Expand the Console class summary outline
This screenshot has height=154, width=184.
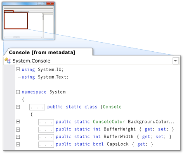(x=18, y=107)
